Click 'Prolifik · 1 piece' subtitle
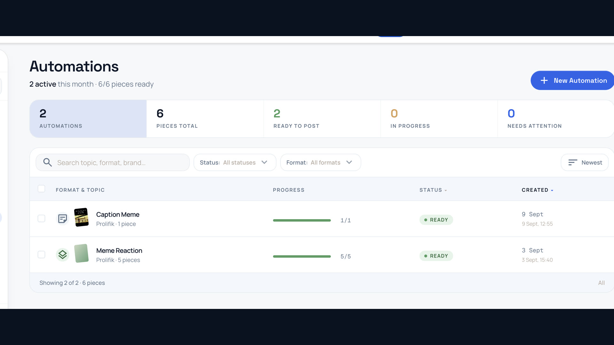Screen dimensions: 614x345 [116, 224]
